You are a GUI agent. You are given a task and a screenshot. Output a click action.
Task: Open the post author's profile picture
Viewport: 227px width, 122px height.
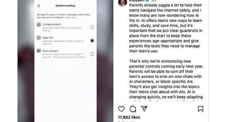tap(122, 2)
